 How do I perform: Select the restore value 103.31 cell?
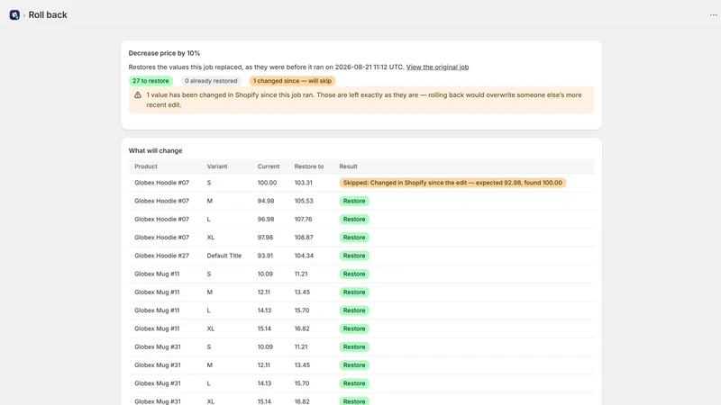click(304, 183)
